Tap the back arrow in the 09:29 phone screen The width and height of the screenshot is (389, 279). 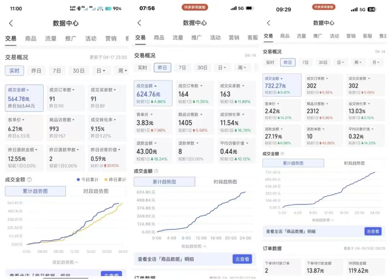(268, 23)
